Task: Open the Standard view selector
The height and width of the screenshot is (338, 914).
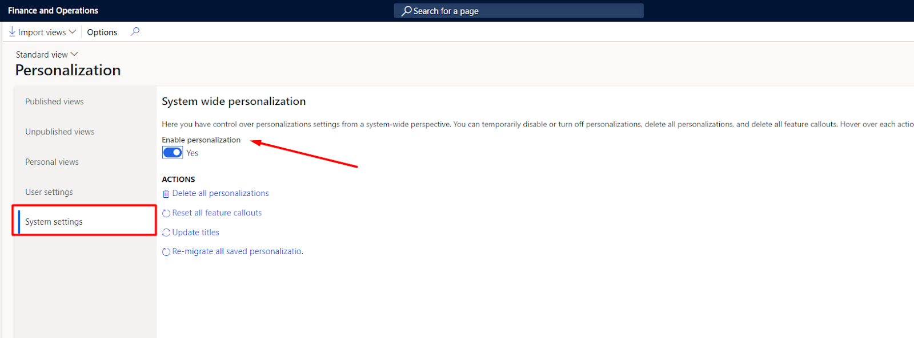Action: [47, 55]
